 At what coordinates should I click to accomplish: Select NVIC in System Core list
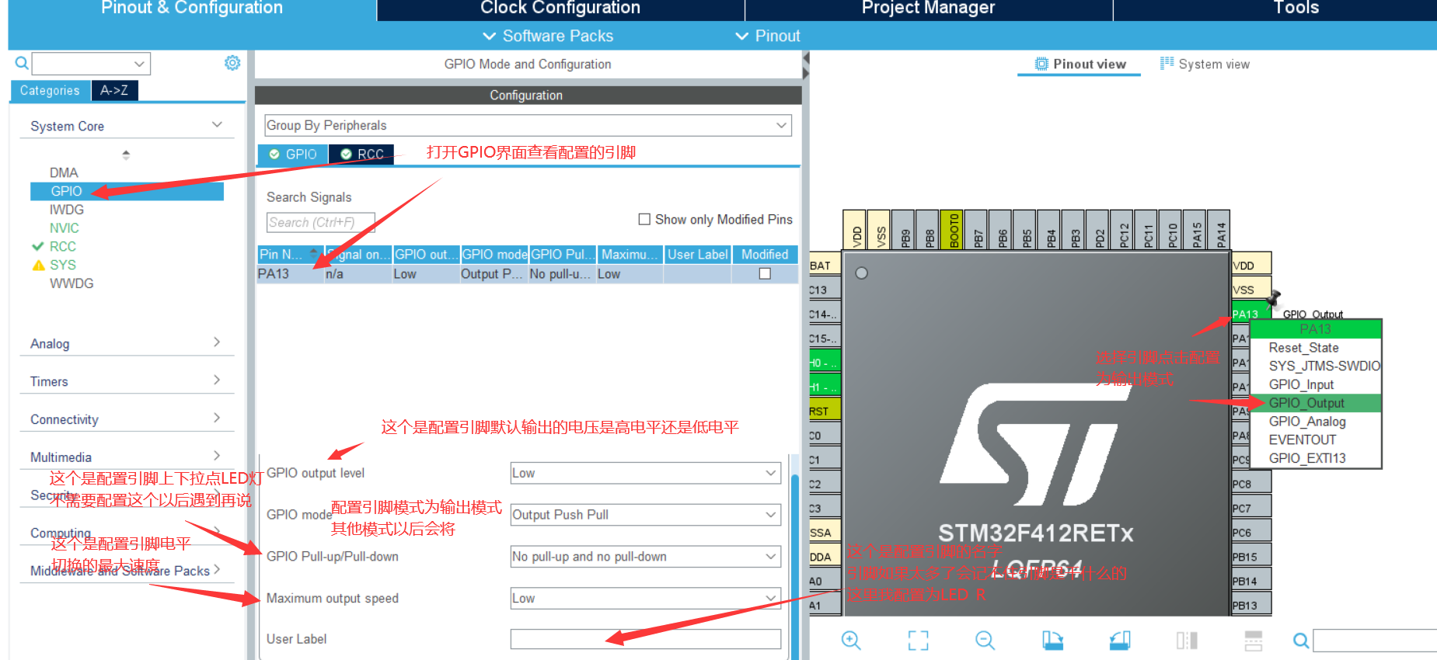pos(65,228)
